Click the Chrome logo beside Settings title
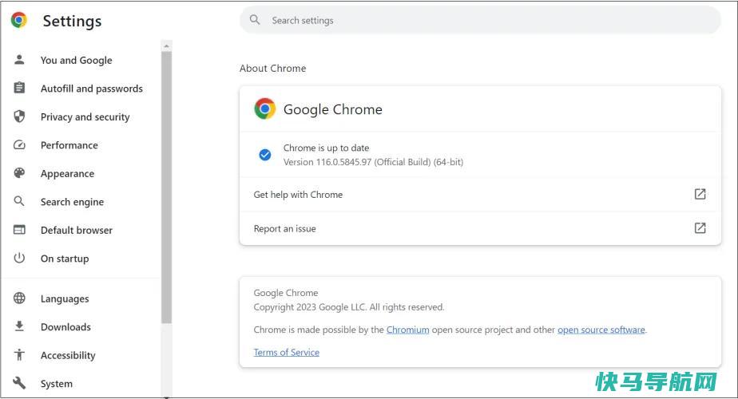Image resolution: width=738 pixels, height=399 pixels. point(19,20)
